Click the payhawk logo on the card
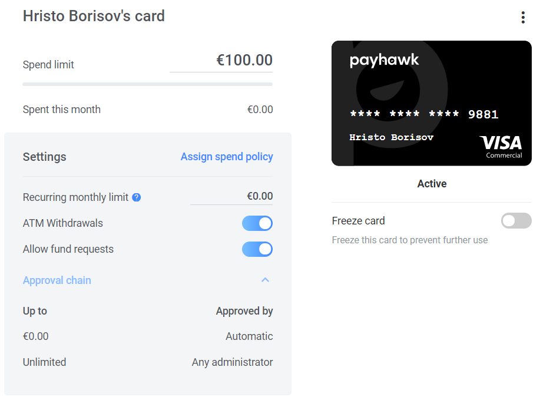Viewport: 540px width, 400px height. tap(384, 60)
